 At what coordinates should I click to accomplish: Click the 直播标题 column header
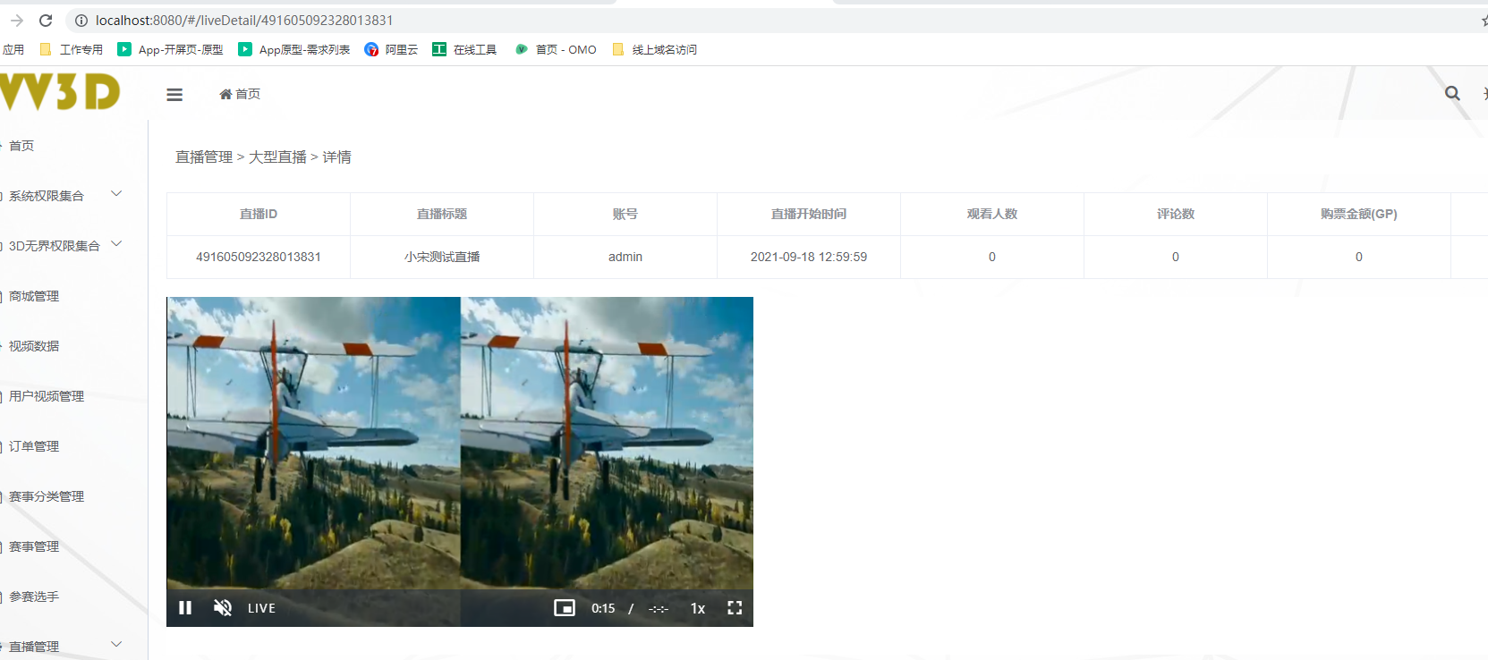point(442,214)
